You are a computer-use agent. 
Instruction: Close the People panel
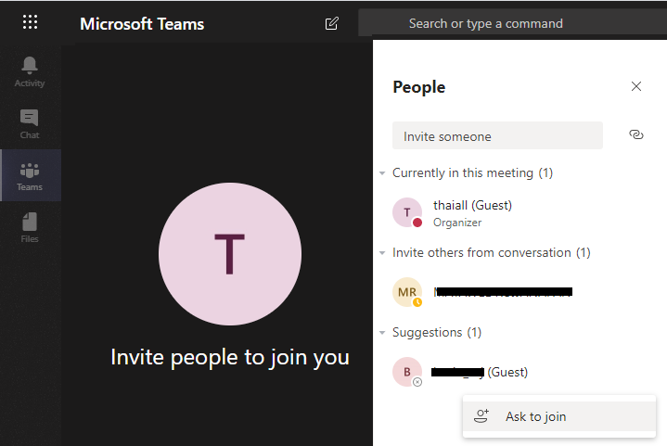(x=636, y=86)
